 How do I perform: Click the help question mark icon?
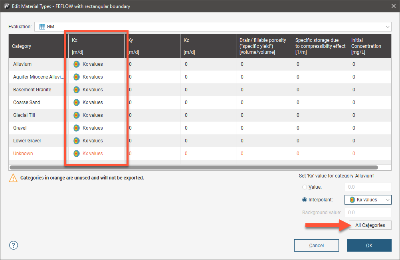14,245
